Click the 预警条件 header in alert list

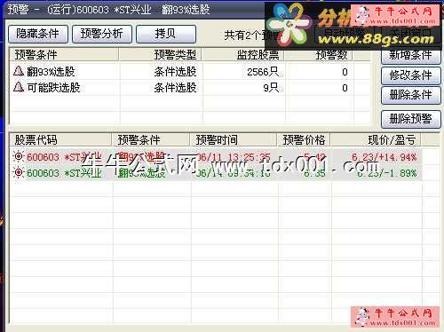[150, 139]
